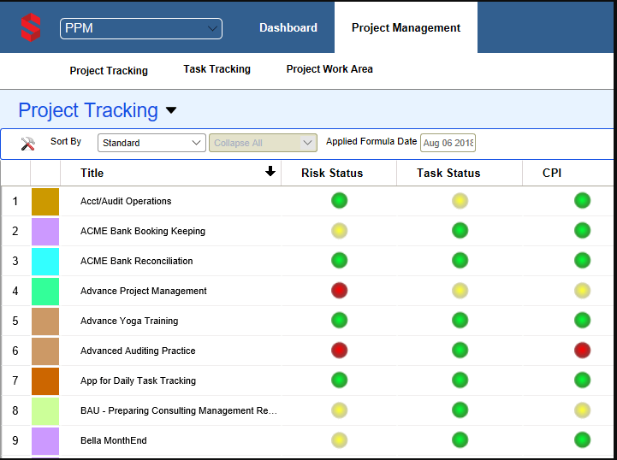Click the cyan color swatch for ACME Bank Reconciliation
The image size is (617, 460).
tap(45, 261)
